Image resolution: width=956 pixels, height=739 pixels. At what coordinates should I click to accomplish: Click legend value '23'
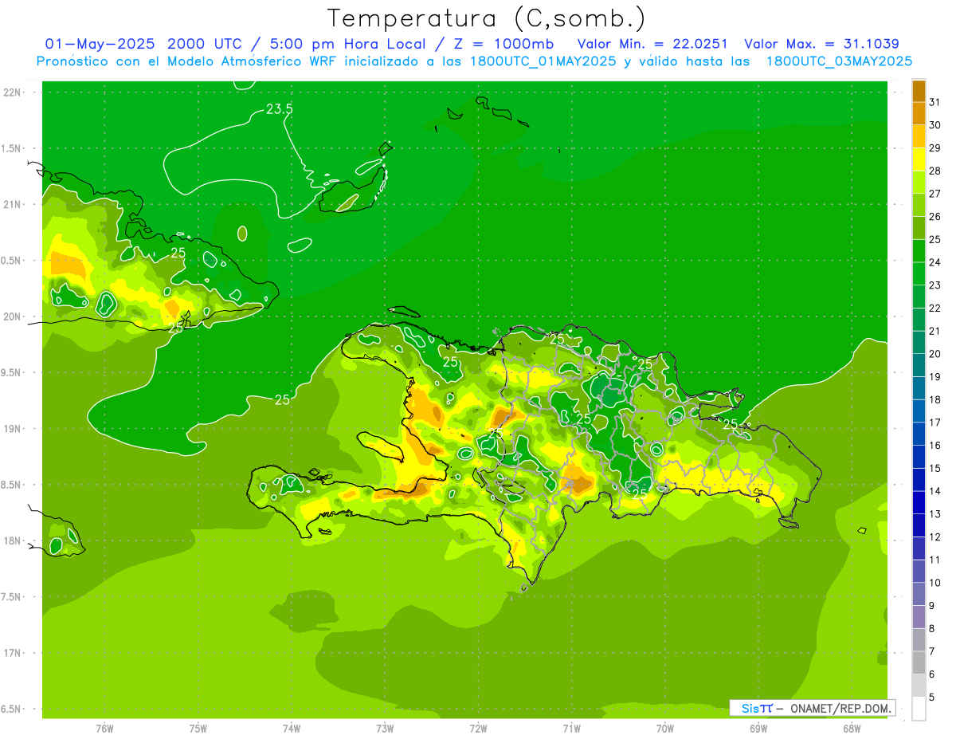pos(934,285)
